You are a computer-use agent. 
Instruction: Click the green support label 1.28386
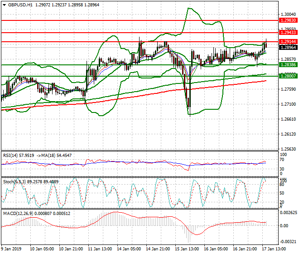(288, 65)
